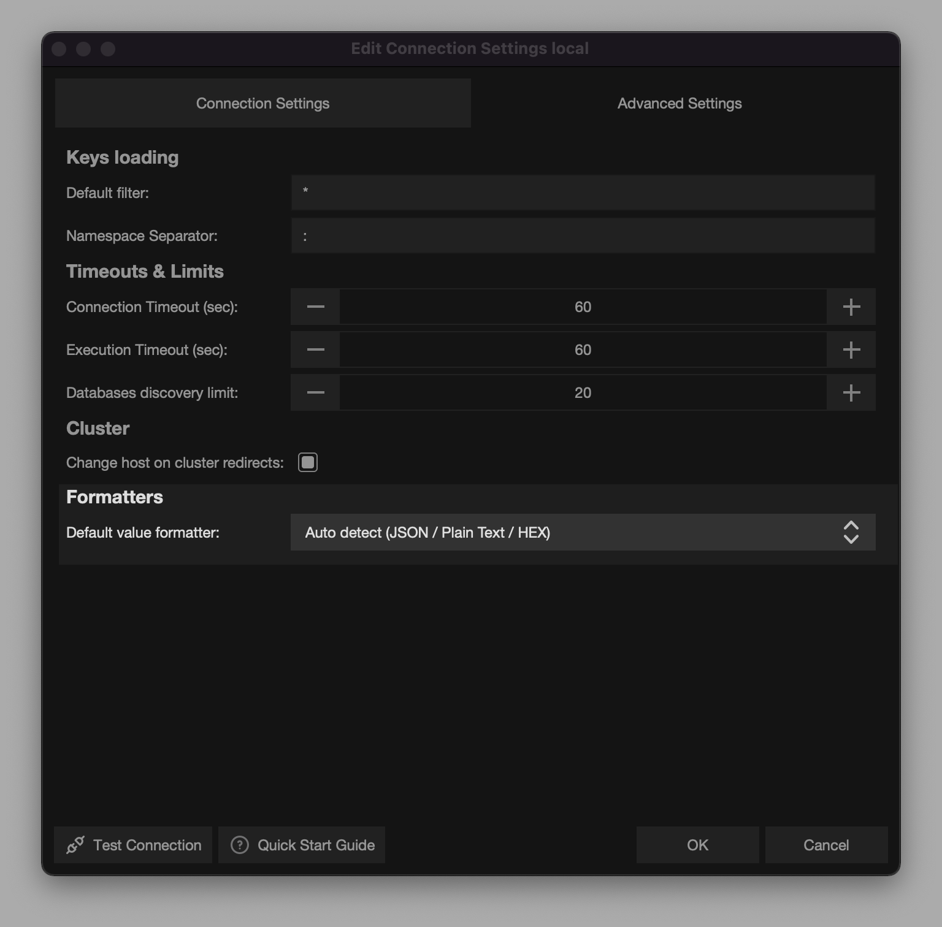Screen dimensions: 942x927
Task: Click the Connection Timeout value field
Action: coord(583,307)
